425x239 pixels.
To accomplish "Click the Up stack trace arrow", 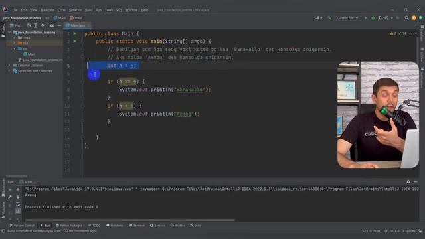I will click(18, 189).
